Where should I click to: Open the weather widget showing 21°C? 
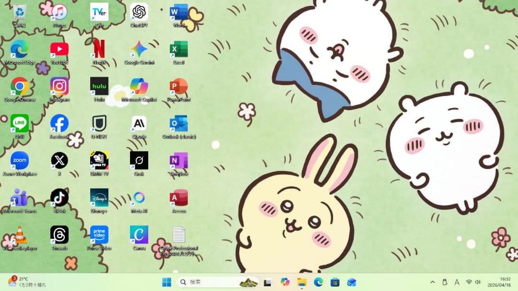click(x=27, y=282)
